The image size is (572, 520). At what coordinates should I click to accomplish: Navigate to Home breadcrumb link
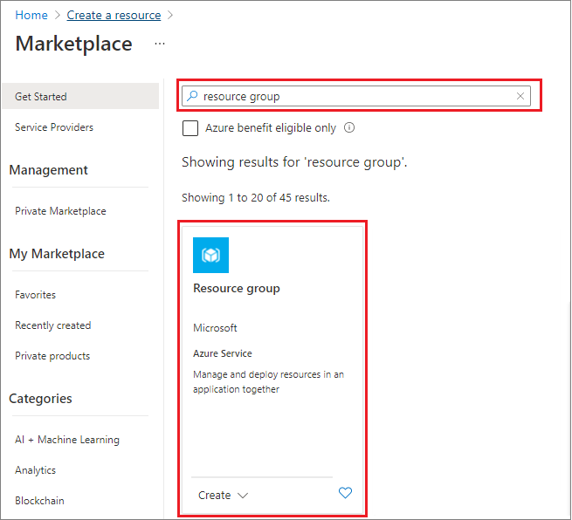coord(31,15)
